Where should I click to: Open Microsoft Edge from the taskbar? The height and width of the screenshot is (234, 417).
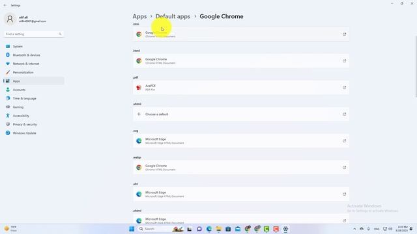click(209, 229)
